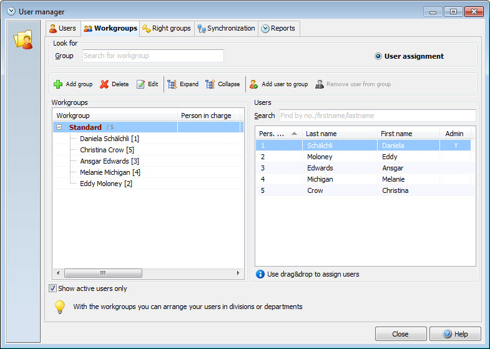Select the Moloney row in users table
Viewport: 490px width, 349px height.
point(363,157)
